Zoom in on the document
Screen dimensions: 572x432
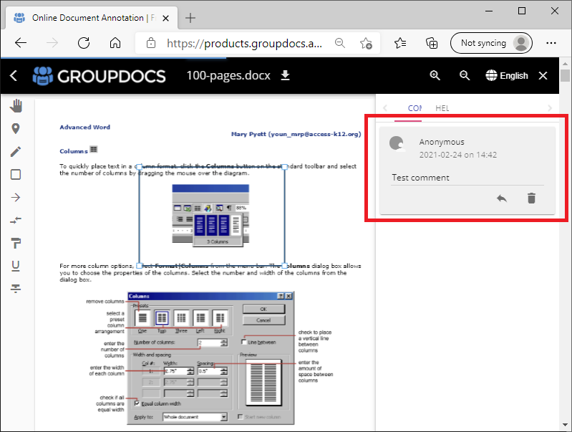[x=435, y=75]
